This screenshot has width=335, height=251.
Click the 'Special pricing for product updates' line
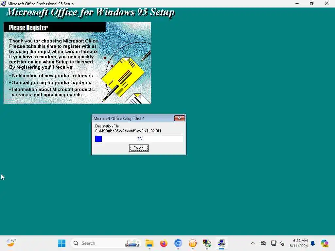(x=51, y=82)
